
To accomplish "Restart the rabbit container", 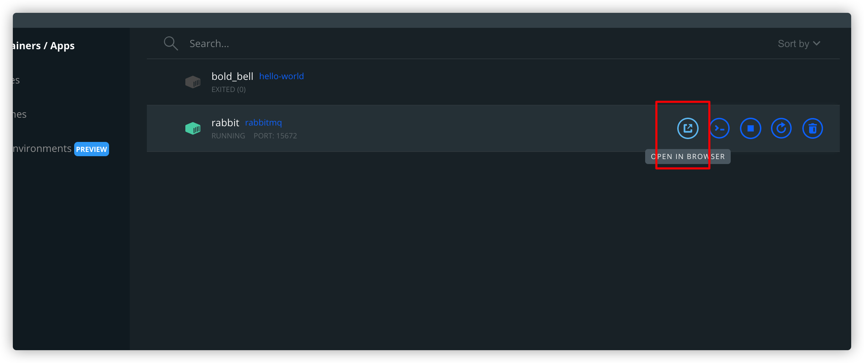I will coord(781,128).
